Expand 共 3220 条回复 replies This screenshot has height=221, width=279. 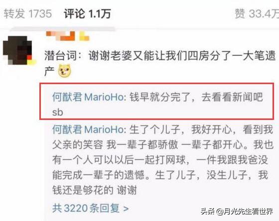click(90, 208)
